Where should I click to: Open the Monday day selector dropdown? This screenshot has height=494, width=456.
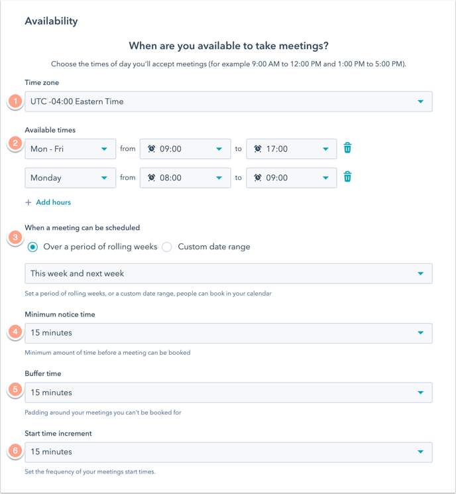[70, 178]
